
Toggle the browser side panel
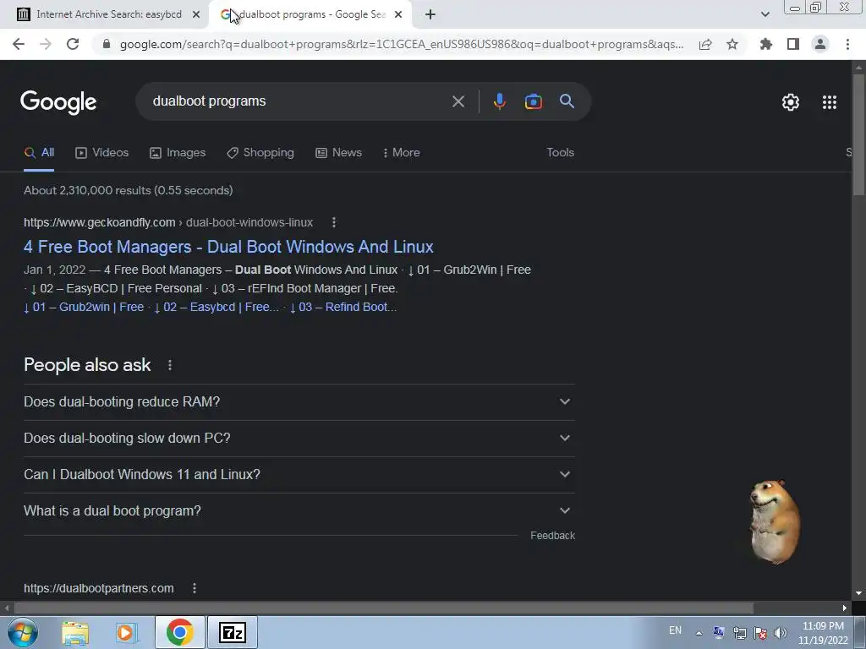[793, 44]
